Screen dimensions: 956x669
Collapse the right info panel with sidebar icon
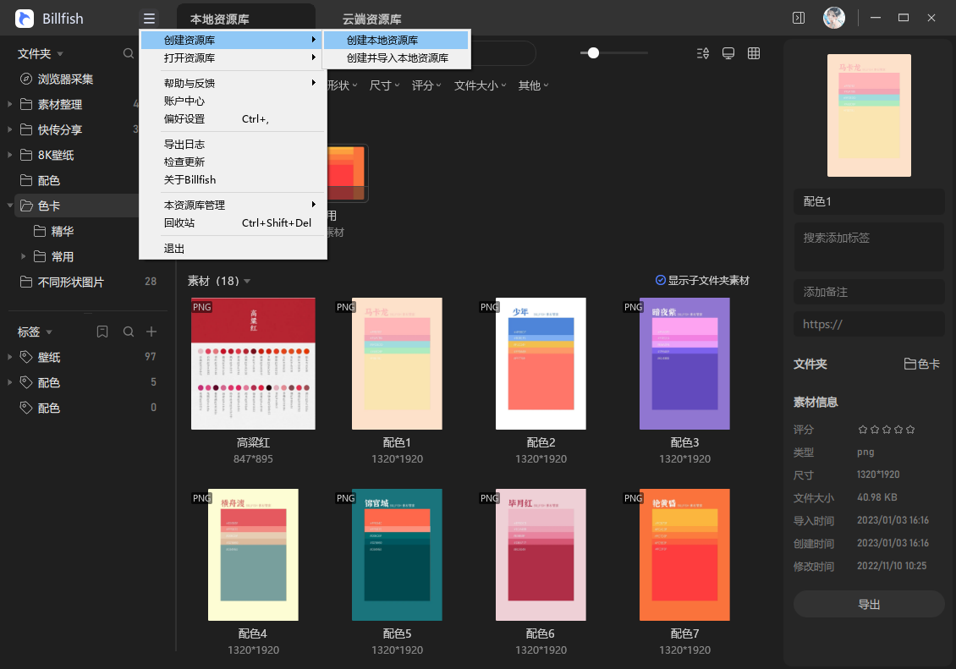pos(797,17)
